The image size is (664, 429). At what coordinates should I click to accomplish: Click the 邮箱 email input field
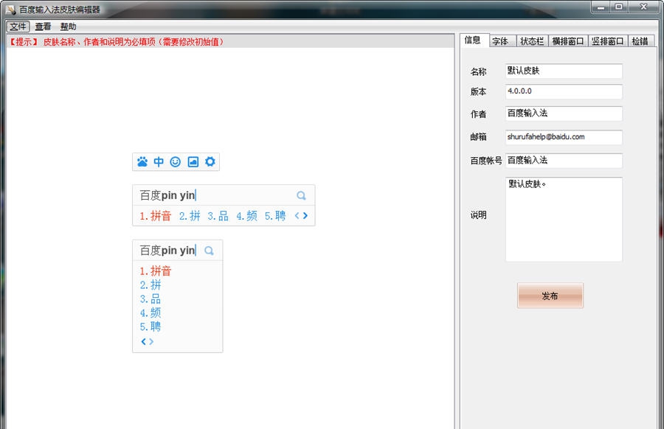pos(563,137)
